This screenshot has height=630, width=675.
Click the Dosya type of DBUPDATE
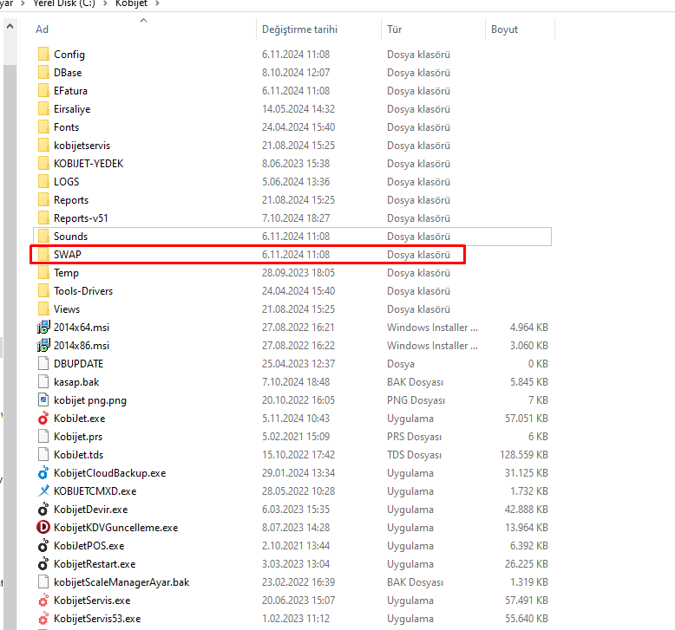(x=400, y=364)
